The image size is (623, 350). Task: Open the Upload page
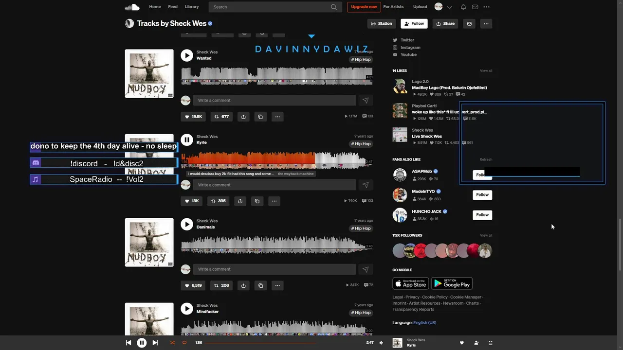pos(420,7)
